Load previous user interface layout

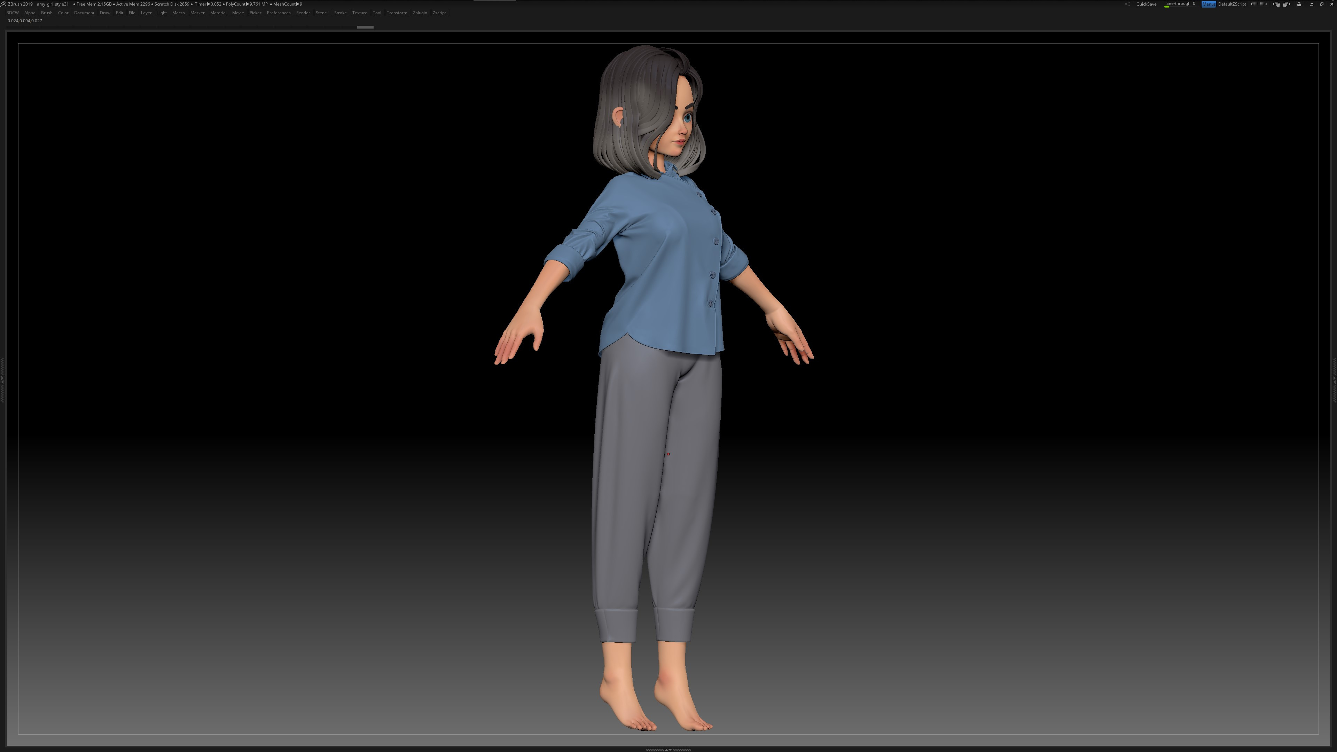(1276, 4)
